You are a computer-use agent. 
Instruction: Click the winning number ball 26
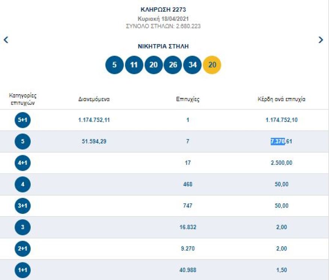(173, 65)
